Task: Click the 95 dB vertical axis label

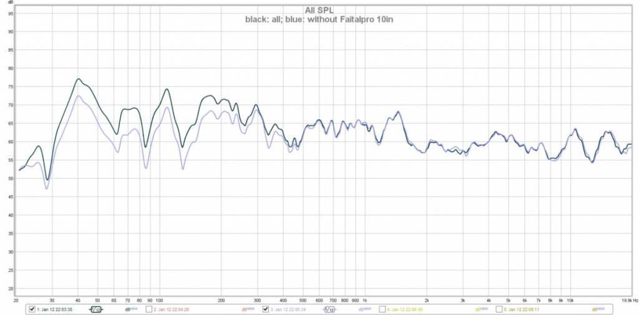Action: pos(11,14)
